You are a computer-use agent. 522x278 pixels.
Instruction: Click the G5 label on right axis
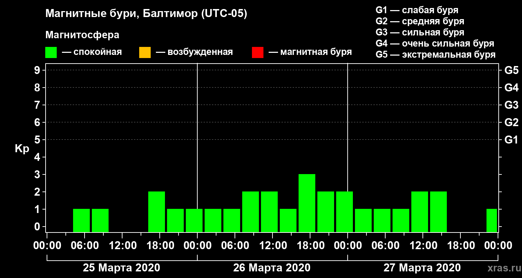coord(511,70)
